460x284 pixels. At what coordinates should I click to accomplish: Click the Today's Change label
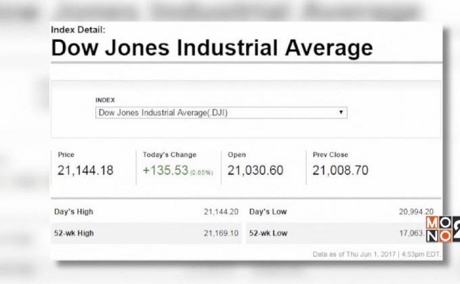click(x=169, y=155)
